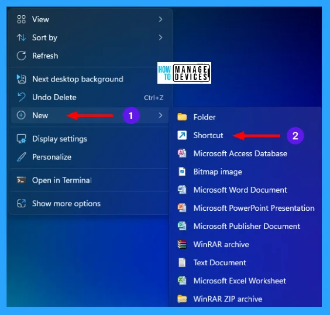This screenshot has height=315, width=330.
Task: Click the PowerPoint Presentation file icon
Action: click(182, 208)
